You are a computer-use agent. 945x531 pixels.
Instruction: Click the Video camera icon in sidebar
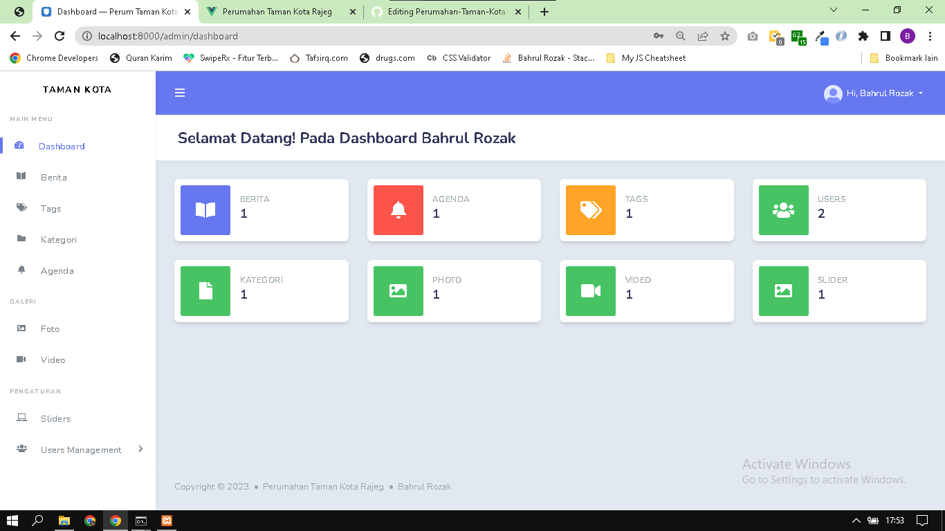coord(21,360)
